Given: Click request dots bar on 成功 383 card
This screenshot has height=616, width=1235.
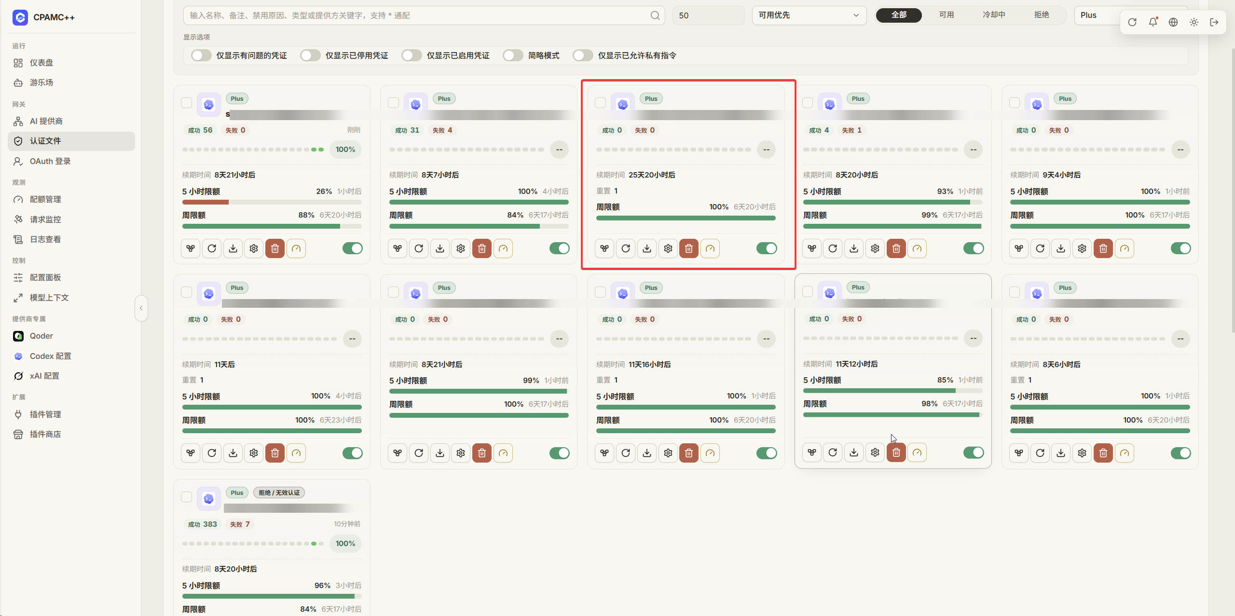Looking at the screenshot, I should click(x=253, y=544).
